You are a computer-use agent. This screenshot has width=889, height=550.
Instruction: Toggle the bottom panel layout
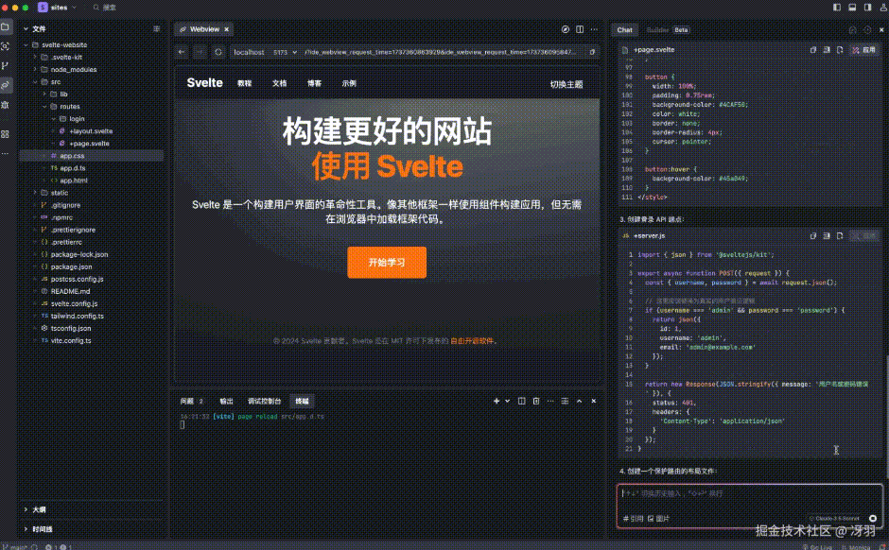[852, 8]
